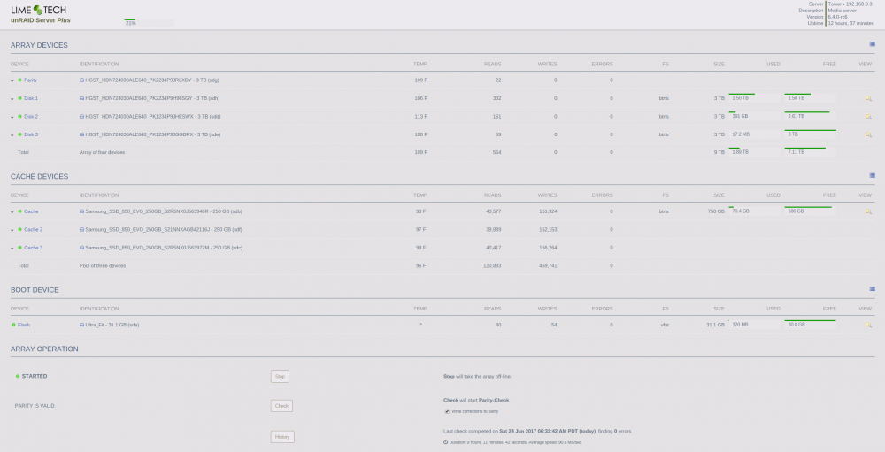
Task: Open the Disk 1 settings link
Action: (31, 98)
